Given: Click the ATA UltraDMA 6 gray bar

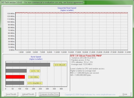Looking at the screenshot, I should (x=15, y=83).
